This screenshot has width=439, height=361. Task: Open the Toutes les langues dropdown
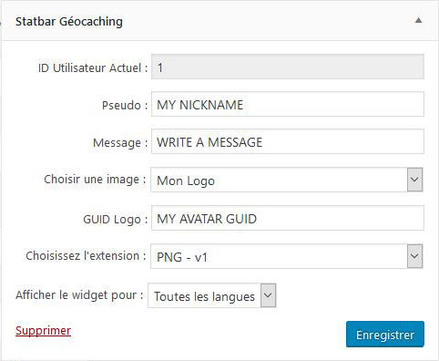point(212,295)
